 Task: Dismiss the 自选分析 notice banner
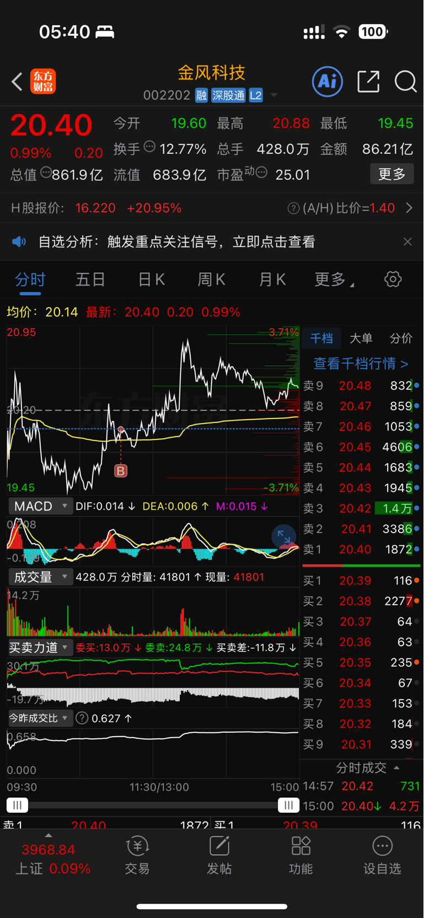pos(407,241)
